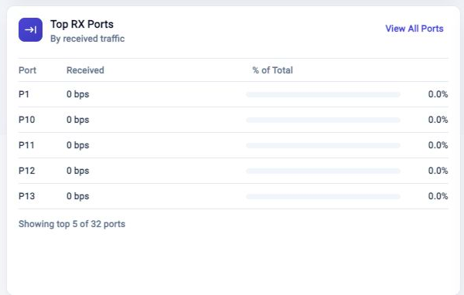
Task: Click the P10 percentage progress bar
Action: (x=323, y=120)
